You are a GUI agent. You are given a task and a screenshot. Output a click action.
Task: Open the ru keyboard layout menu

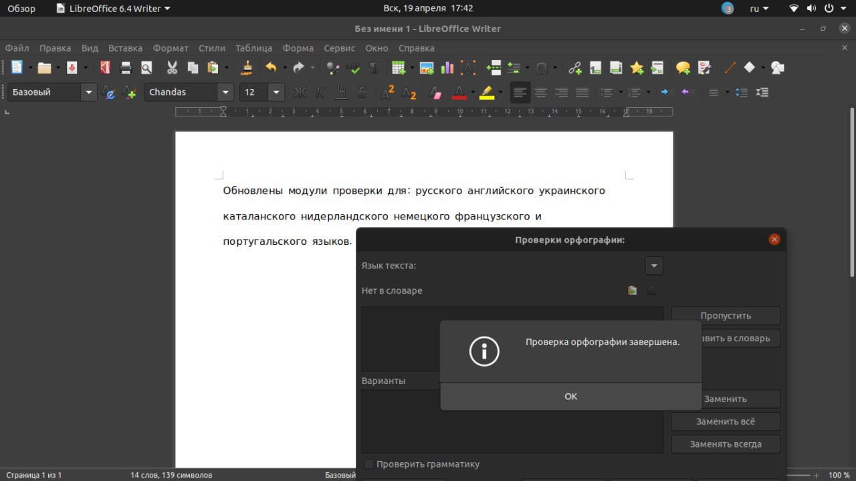tap(759, 9)
